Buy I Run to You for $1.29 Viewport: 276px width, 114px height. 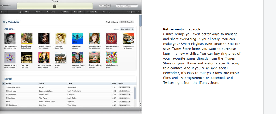123,91
